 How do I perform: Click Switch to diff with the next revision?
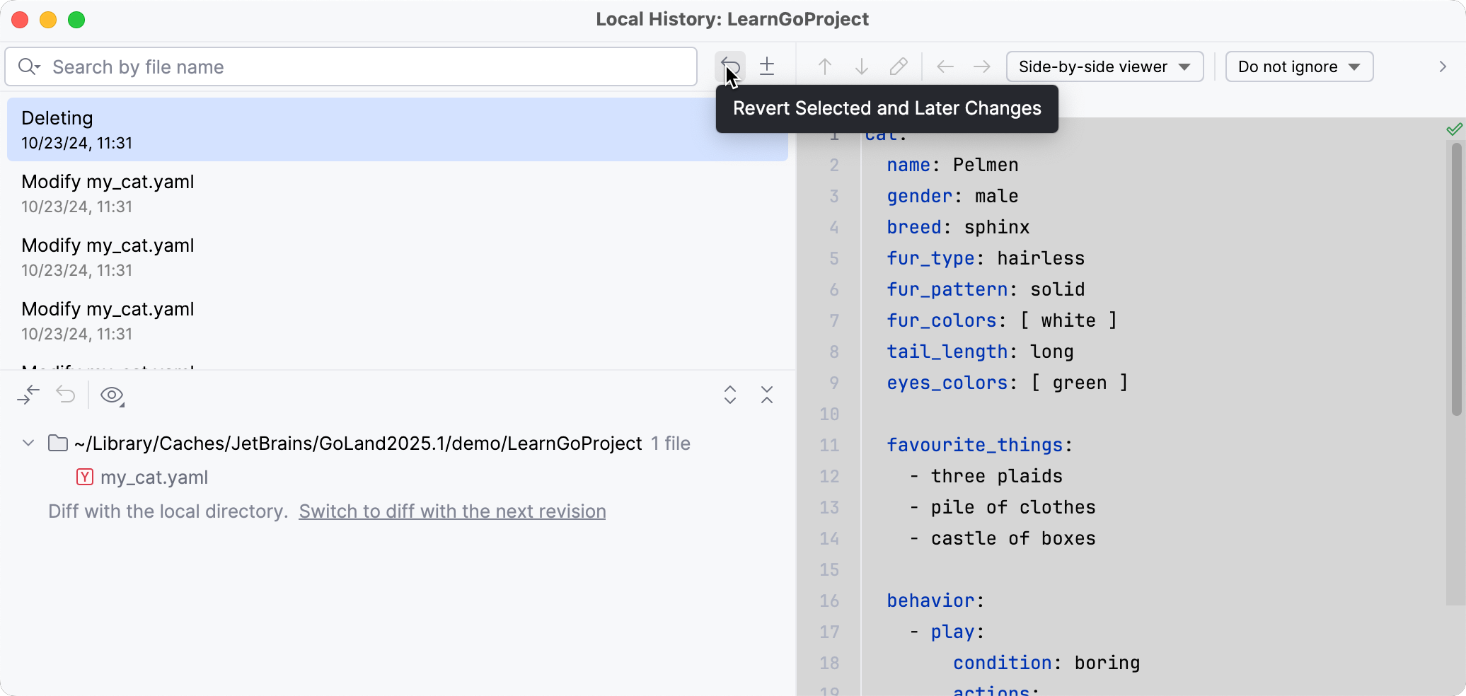(452, 511)
